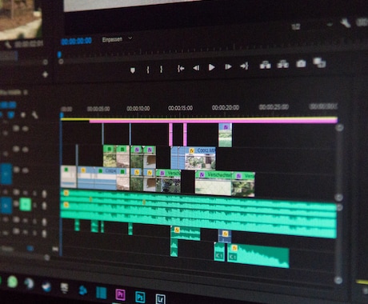The image size is (368, 304).
Task: Jump to the Out point using Go to Out
Action: click(244, 66)
